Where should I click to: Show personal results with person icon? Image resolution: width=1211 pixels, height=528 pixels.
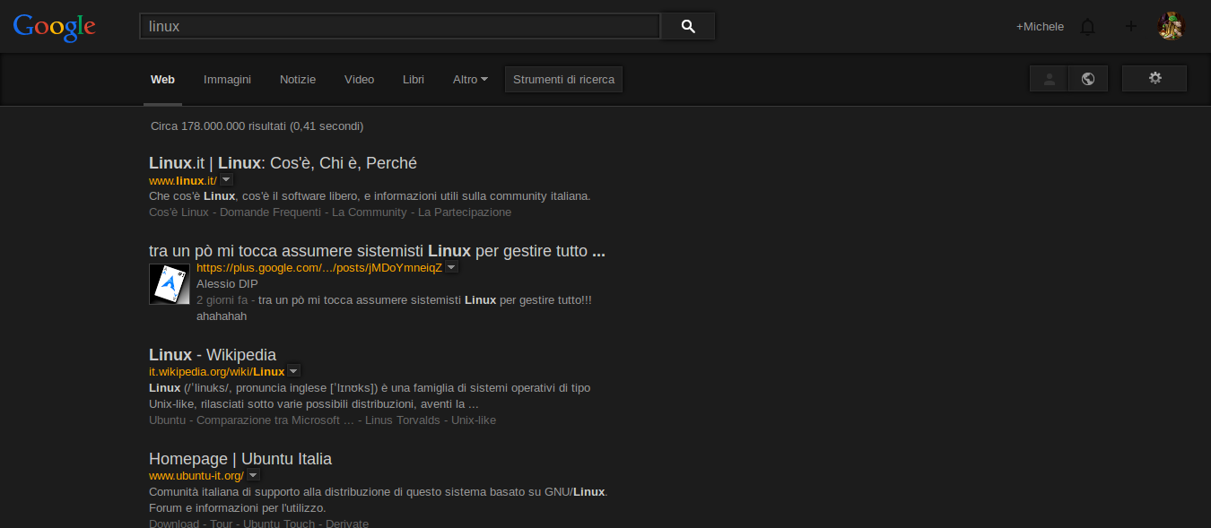[x=1049, y=79]
